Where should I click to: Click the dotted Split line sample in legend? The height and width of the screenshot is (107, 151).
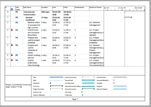[57, 81]
